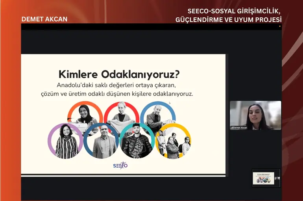
Task: Click the 'Demet Akcan' name label on video
Action: (240, 128)
